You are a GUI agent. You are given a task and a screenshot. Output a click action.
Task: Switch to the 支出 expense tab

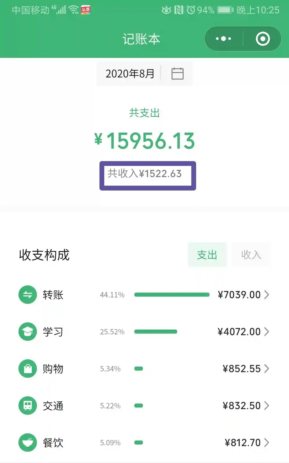[207, 255]
